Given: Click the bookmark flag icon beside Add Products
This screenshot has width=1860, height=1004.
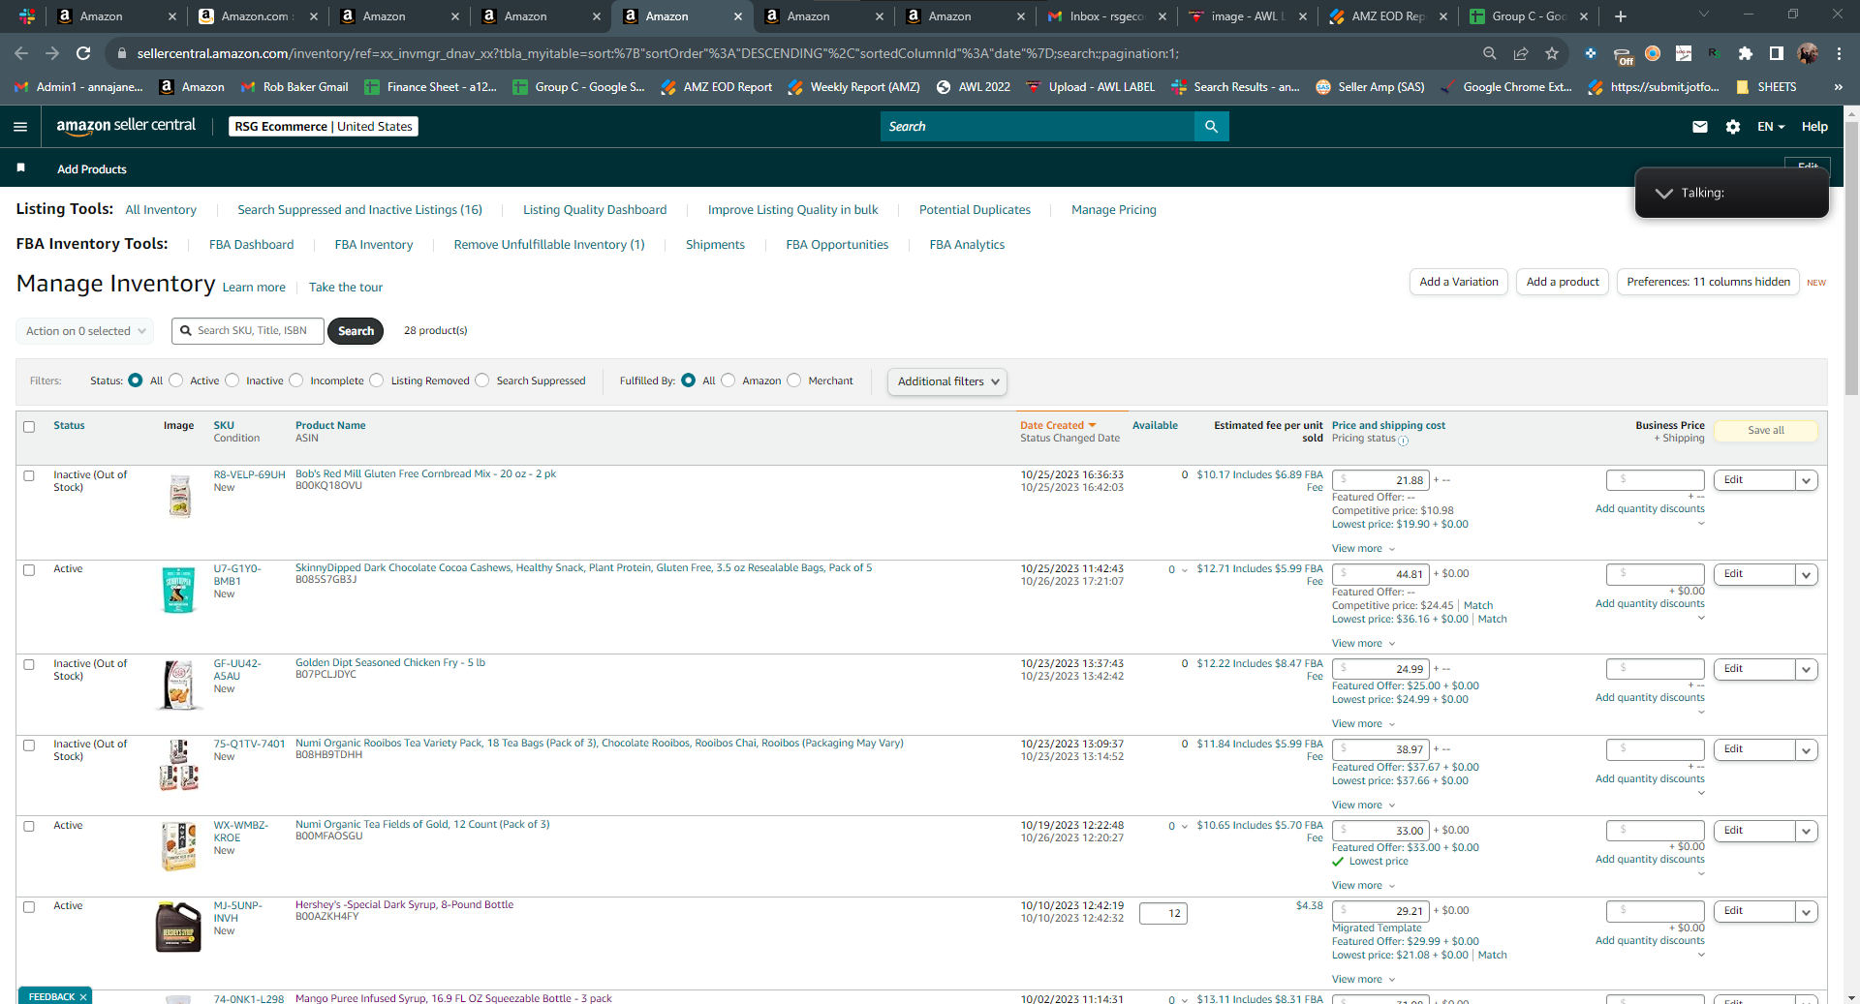Looking at the screenshot, I should pos(21,168).
